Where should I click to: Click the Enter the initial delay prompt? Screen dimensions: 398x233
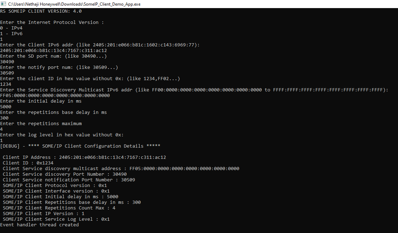pos(40,101)
